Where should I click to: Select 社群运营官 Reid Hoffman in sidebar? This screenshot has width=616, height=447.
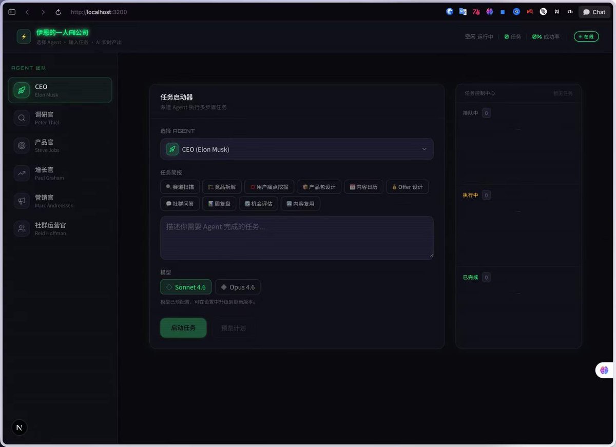coord(60,228)
